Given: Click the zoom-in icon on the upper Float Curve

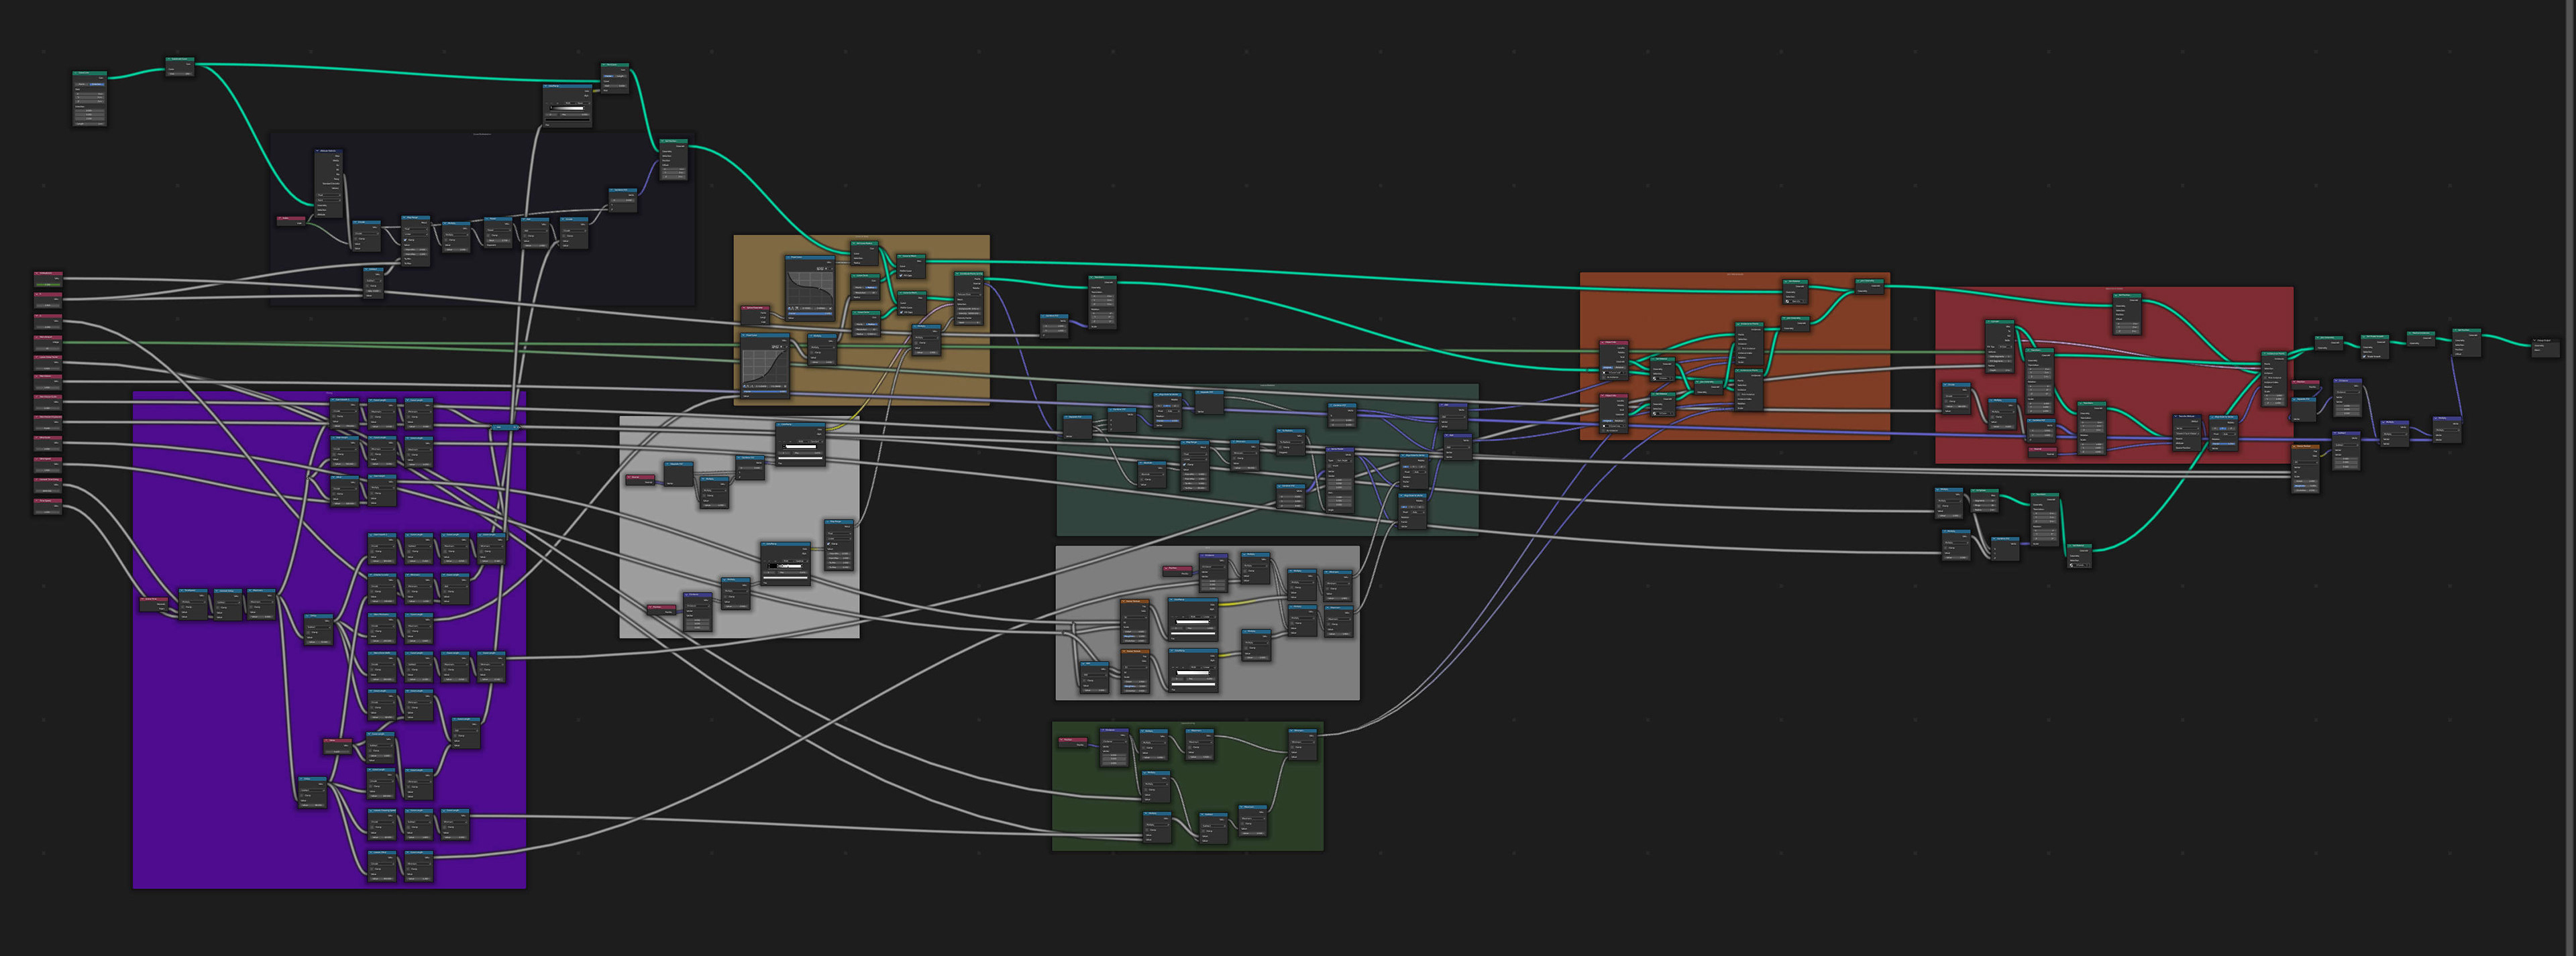Looking at the screenshot, I should tap(818, 269).
